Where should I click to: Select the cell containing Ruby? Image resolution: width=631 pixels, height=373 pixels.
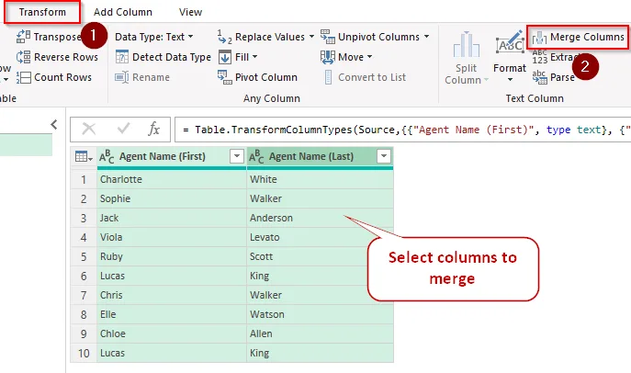tap(172, 256)
